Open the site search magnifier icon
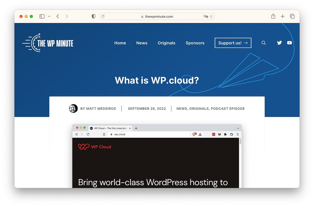This screenshot has height=207, width=314. (263, 43)
